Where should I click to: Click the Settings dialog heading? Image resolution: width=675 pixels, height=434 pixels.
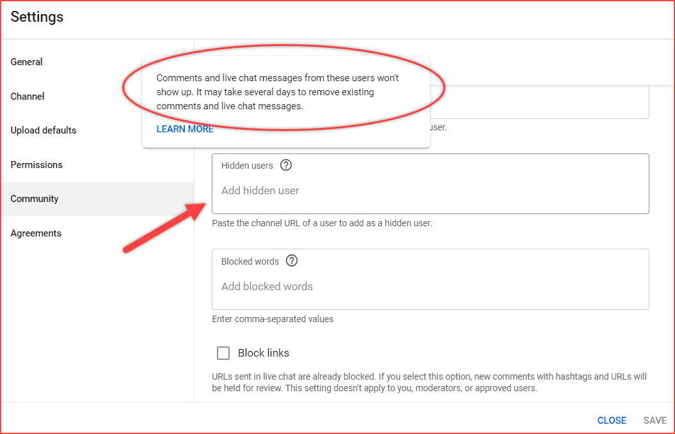(36, 17)
